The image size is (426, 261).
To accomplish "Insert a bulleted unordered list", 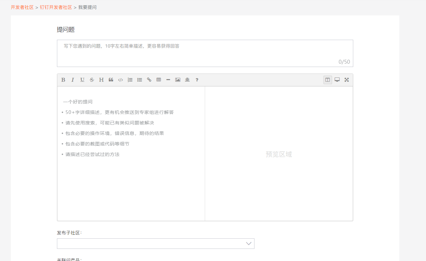I will tap(140, 80).
